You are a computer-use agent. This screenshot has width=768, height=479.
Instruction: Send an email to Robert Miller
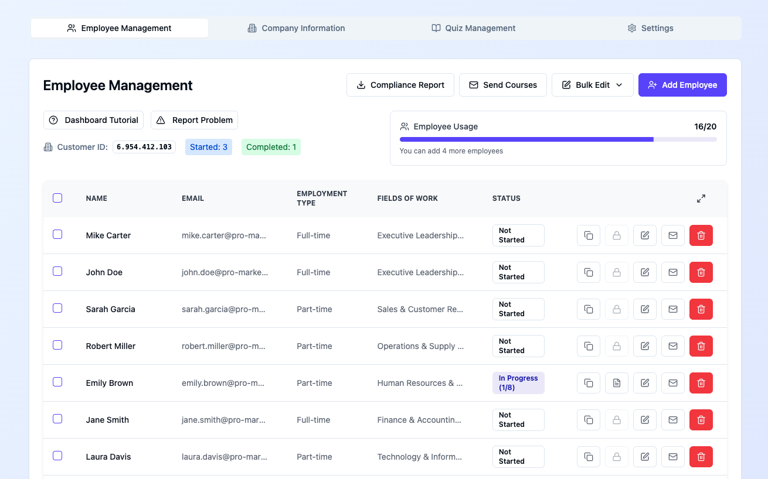click(672, 345)
